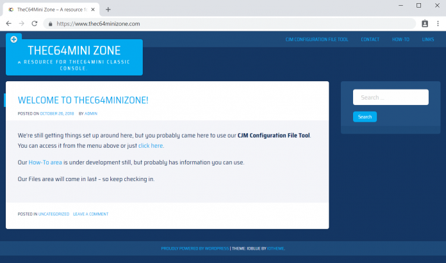Open the Contact menu item
Viewport: 446px width, 263px height.
370,40
